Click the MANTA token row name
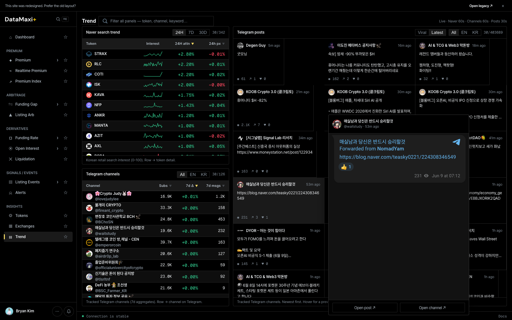 coord(101,126)
